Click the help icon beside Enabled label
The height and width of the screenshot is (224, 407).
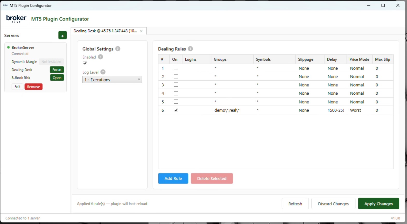tap(100, 57)
